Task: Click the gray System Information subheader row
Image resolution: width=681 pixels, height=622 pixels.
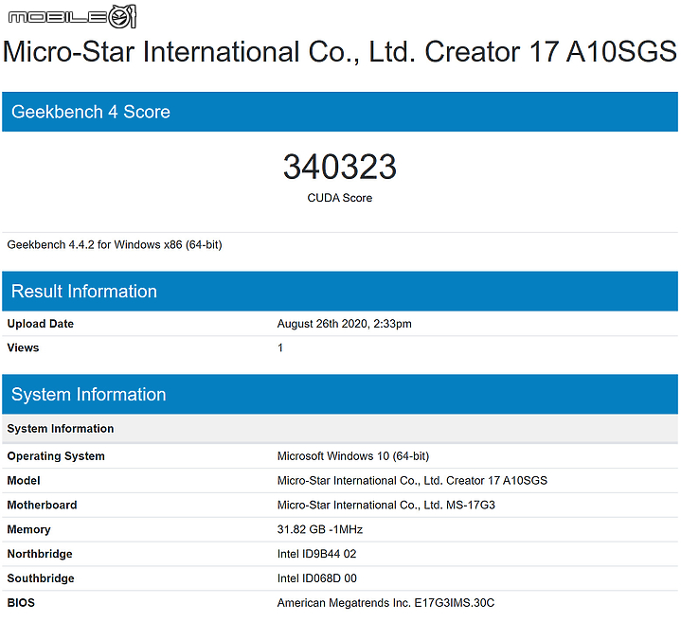Action: (x=340, y=429)
